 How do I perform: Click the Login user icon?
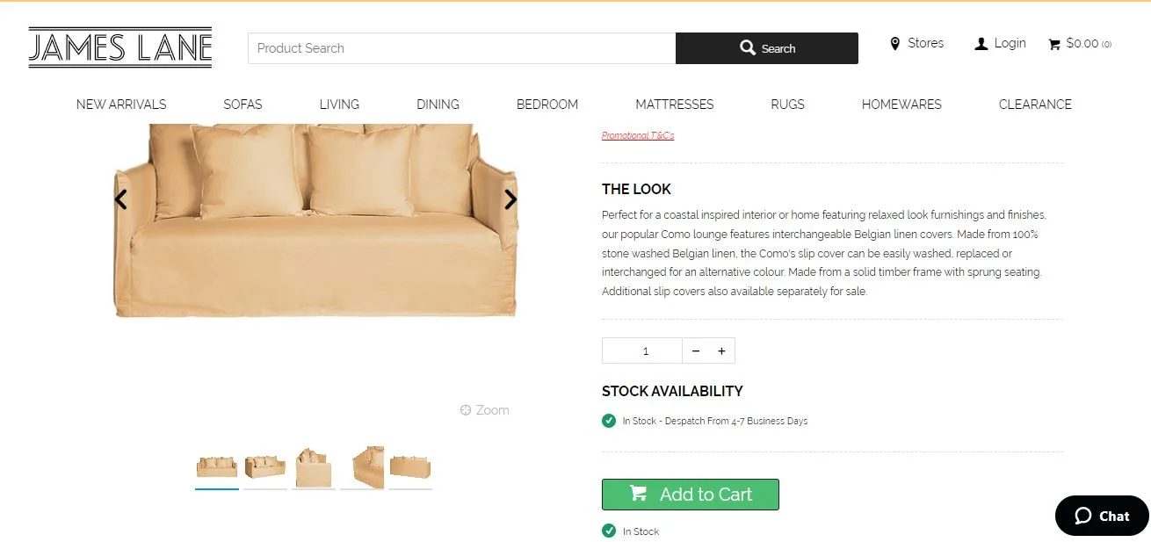981,44
